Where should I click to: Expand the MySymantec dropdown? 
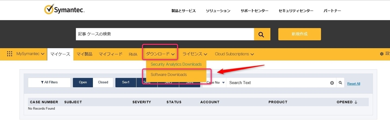(x=31, y=54)
